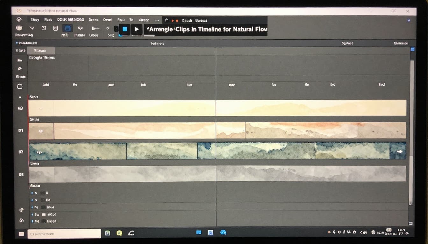Expand the chevron dropdown in the toolbar

[32, 28]
